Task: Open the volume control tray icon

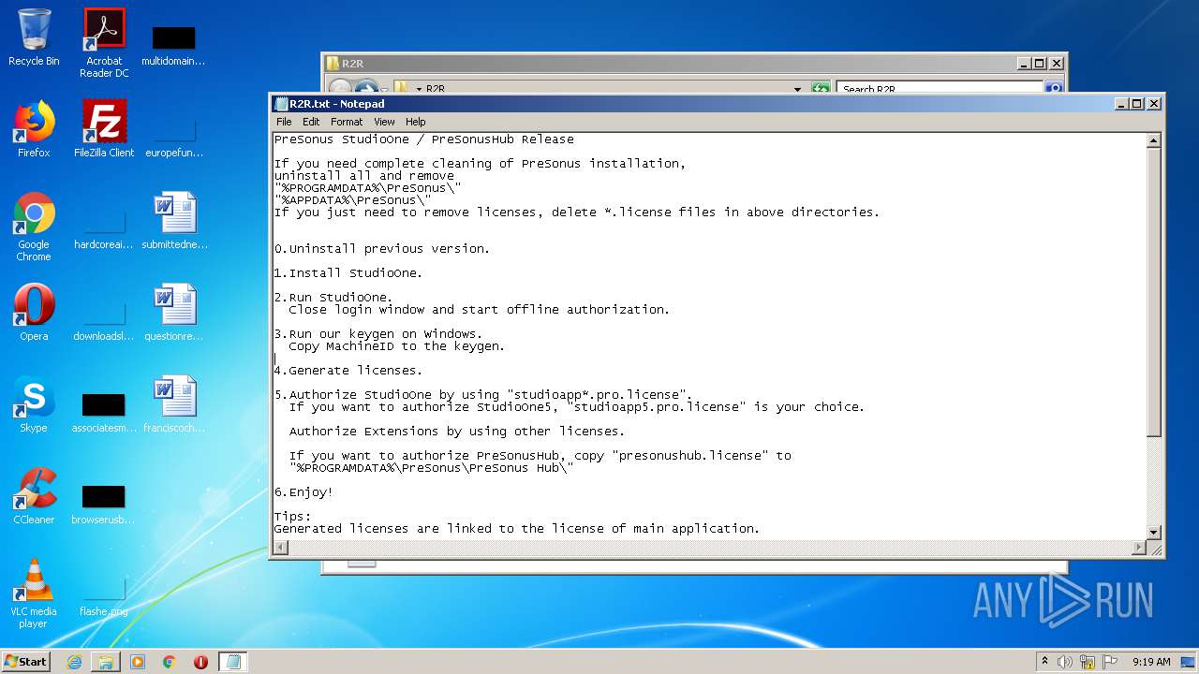Action: point(1065,662)
